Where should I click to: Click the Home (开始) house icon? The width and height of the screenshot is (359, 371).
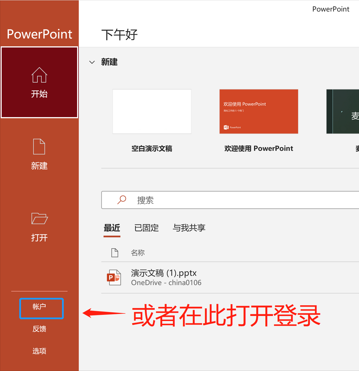[39, 75]
